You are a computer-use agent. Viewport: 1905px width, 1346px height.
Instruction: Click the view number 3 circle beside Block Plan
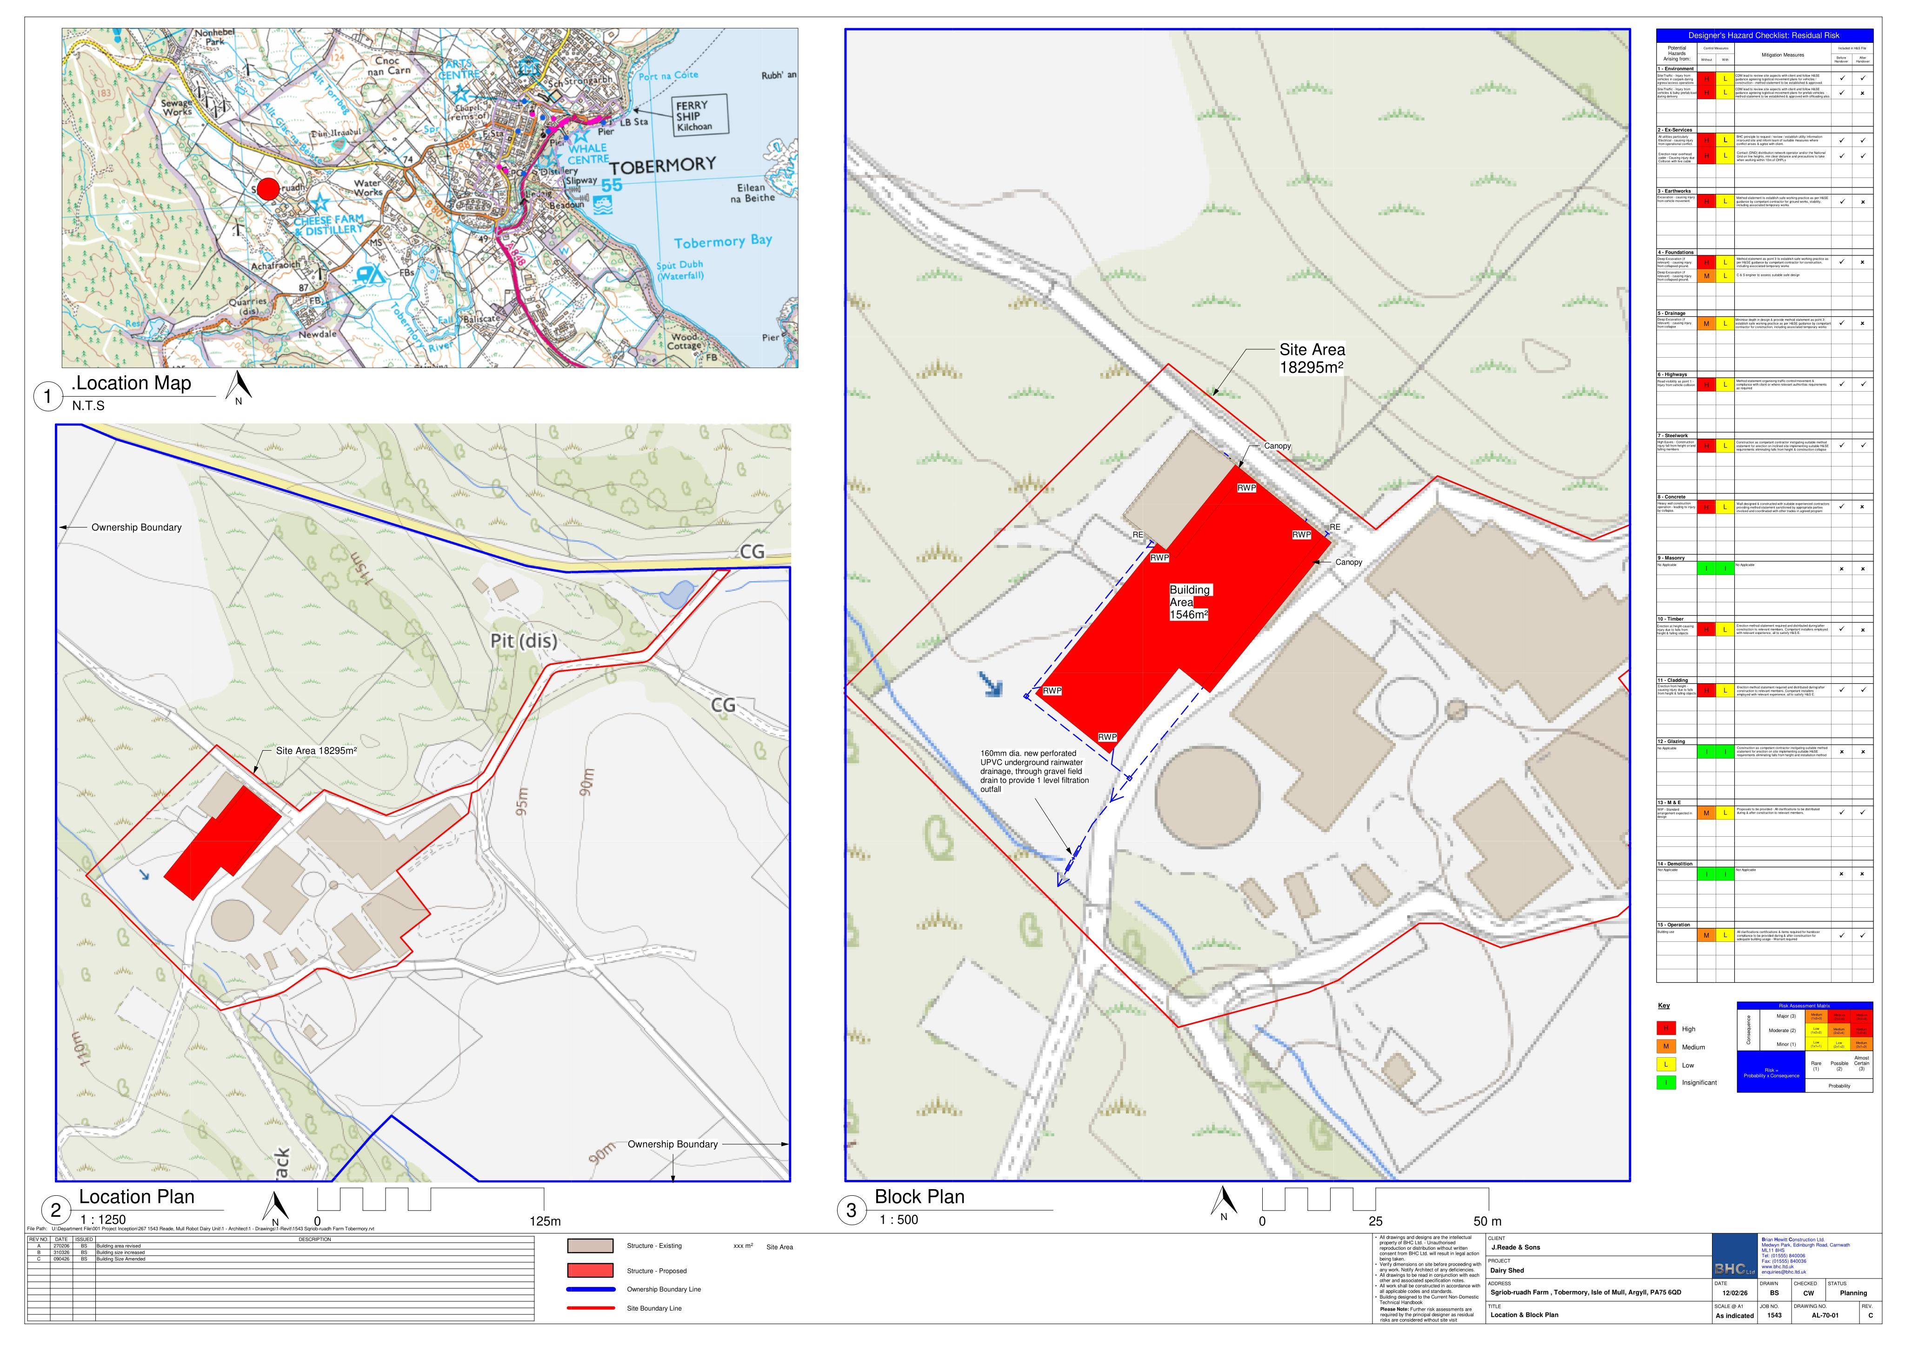pos(851,1211)
